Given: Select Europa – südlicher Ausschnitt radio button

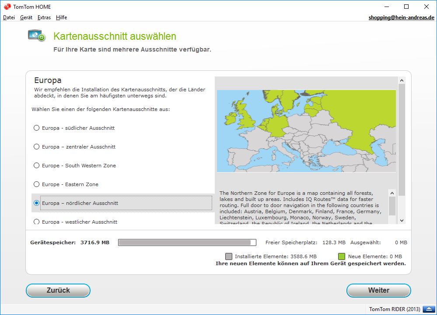Looking at the screenshot, I should 37,128.
